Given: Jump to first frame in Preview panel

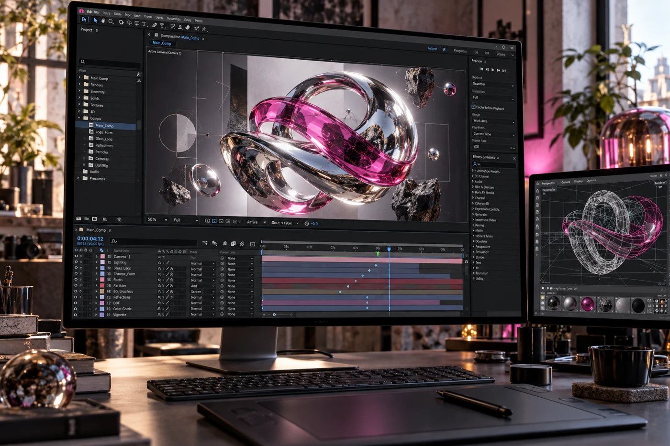Looking at the screenshot, I should click(481, 69).
